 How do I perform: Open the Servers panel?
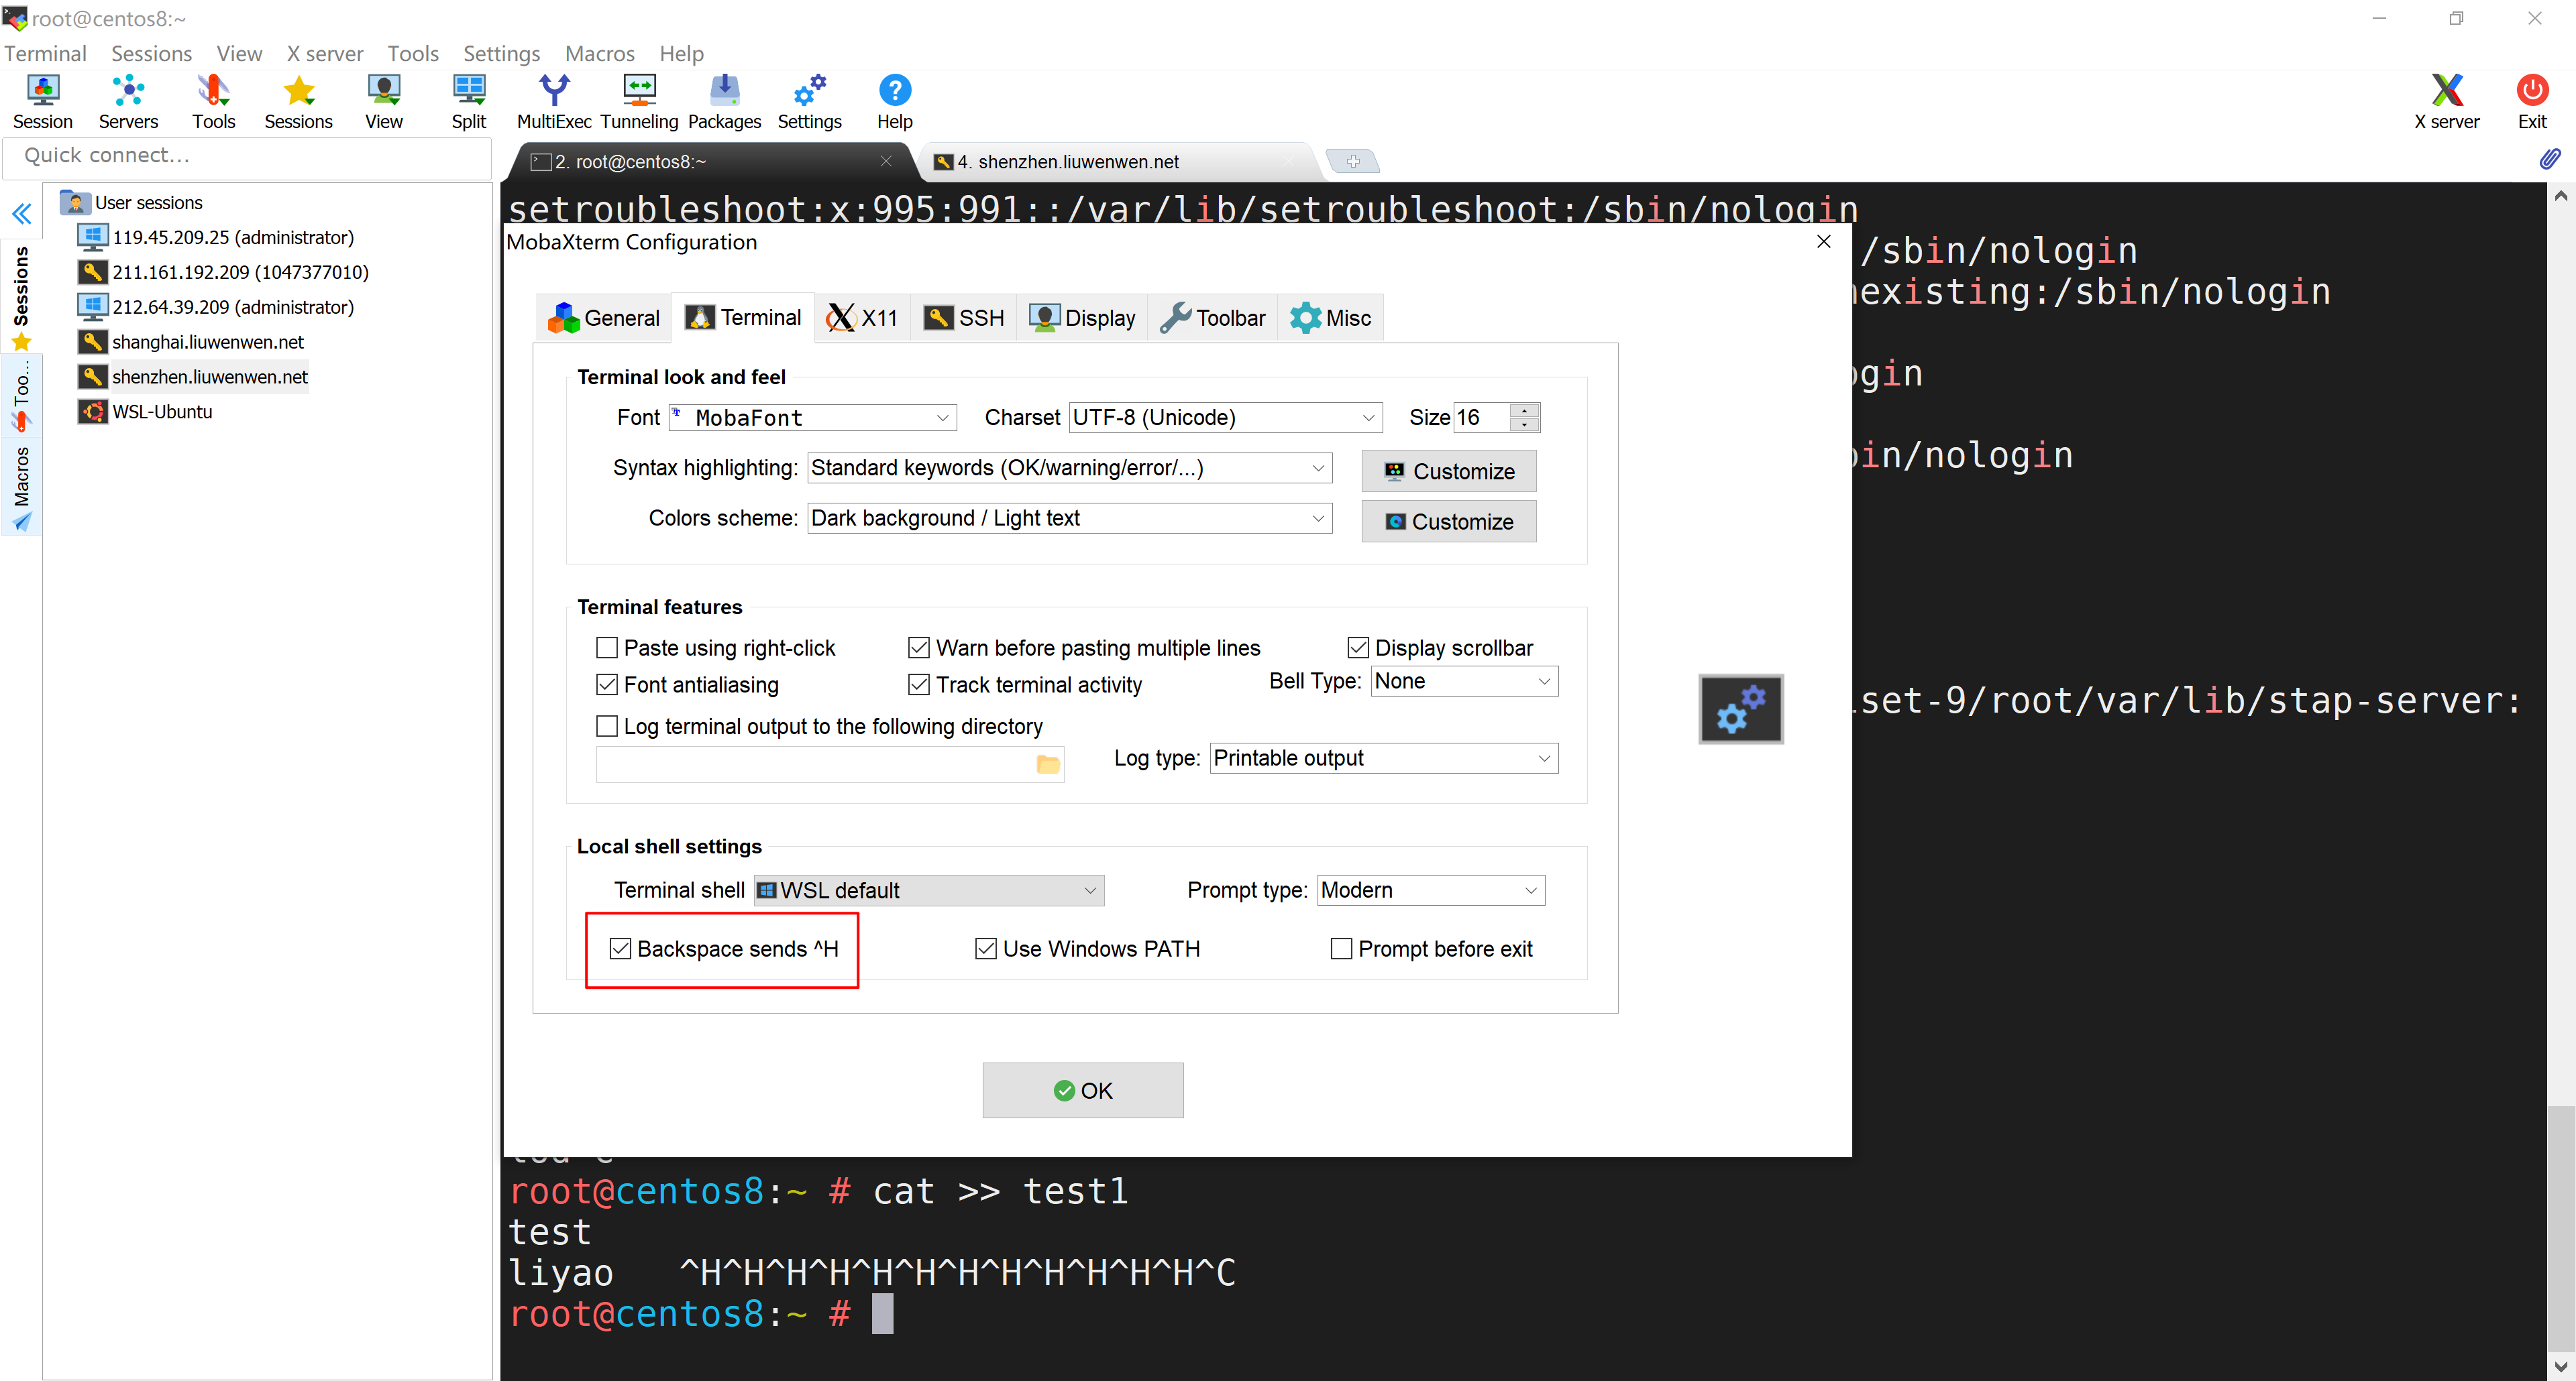coord(127,100)
